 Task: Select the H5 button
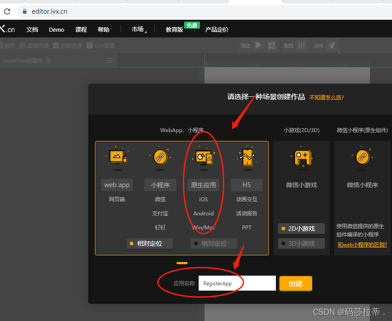[247, 185]
